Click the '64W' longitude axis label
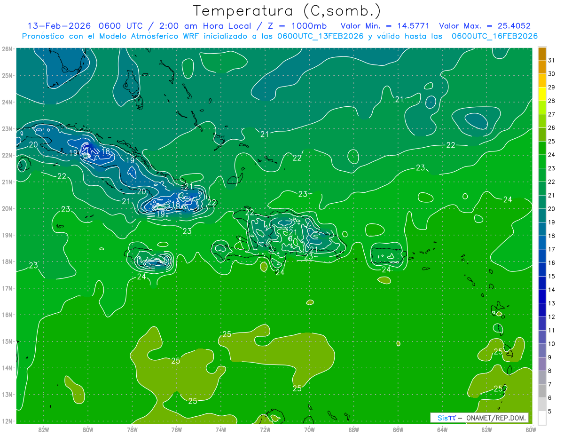 (x=442, y=429)
